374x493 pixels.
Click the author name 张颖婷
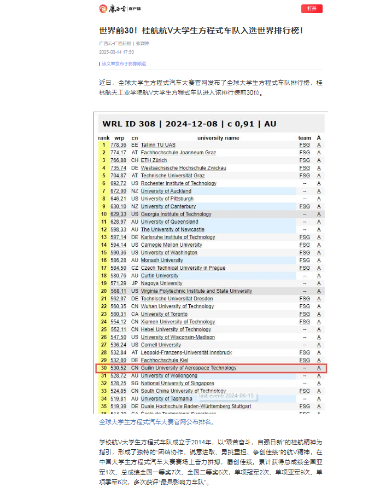click(x=143, y=43)
